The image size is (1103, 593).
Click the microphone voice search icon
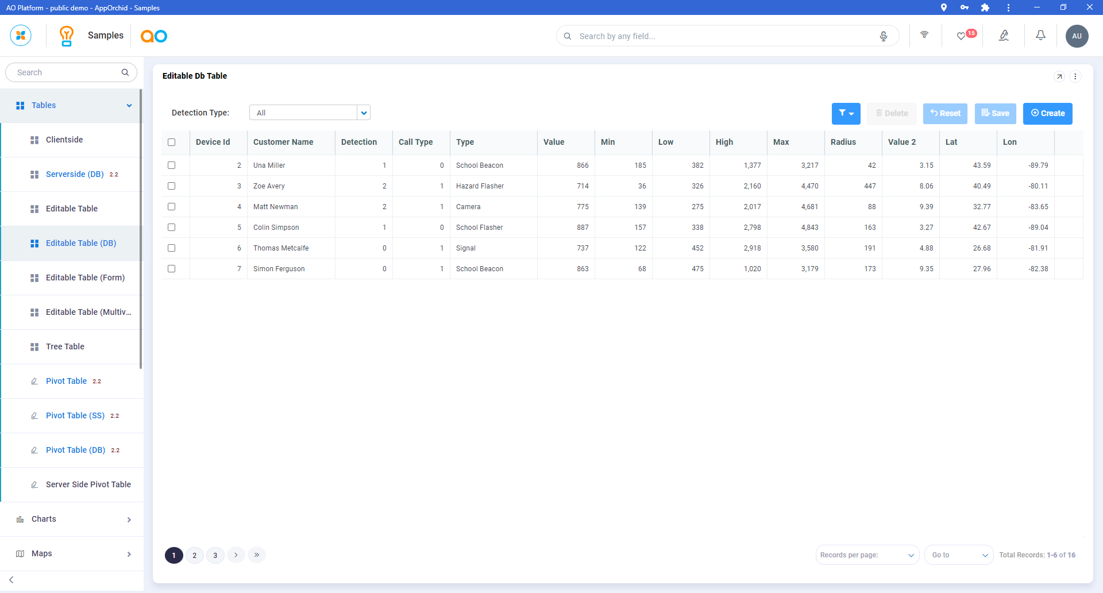(884, 36)
